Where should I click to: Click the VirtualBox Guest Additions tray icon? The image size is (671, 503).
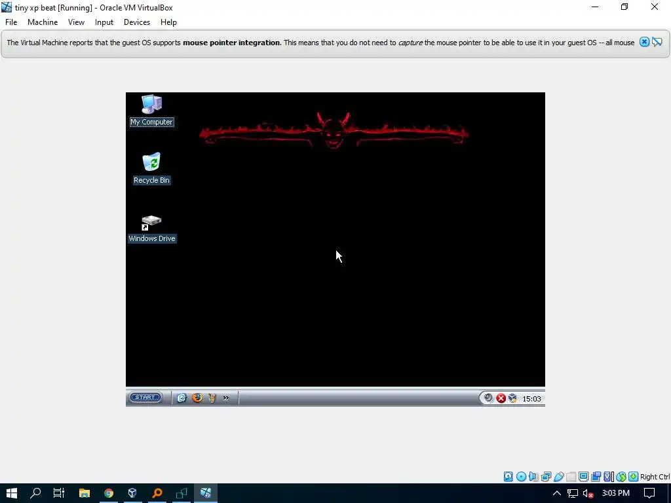point(512,399)
